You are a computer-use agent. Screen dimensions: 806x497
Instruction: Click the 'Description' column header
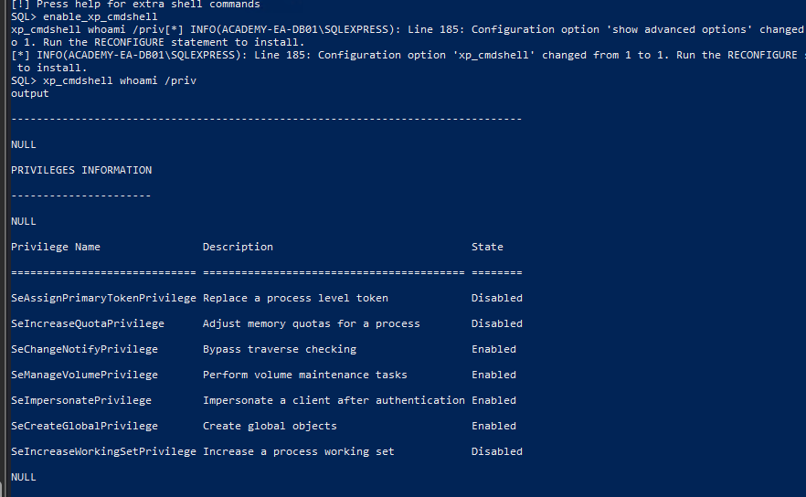coord(238,247)
